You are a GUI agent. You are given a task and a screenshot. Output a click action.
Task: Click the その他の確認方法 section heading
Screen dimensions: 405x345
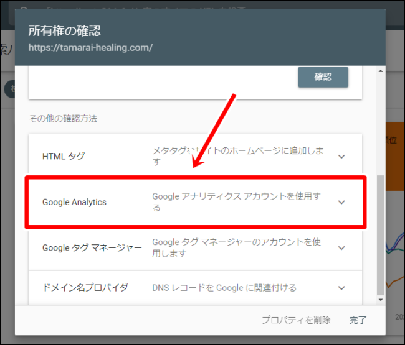coord(63,119)
